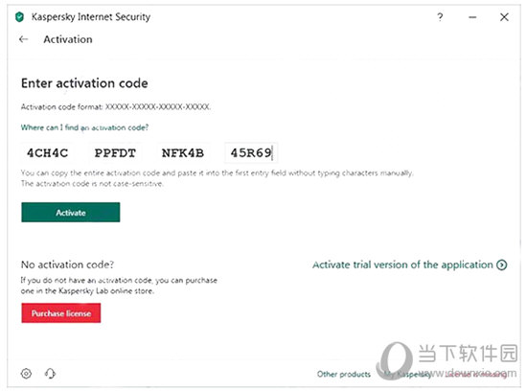Viewport: 527px width, 391px height.
Task: Open the Other products link
Action: click(344, 374)
